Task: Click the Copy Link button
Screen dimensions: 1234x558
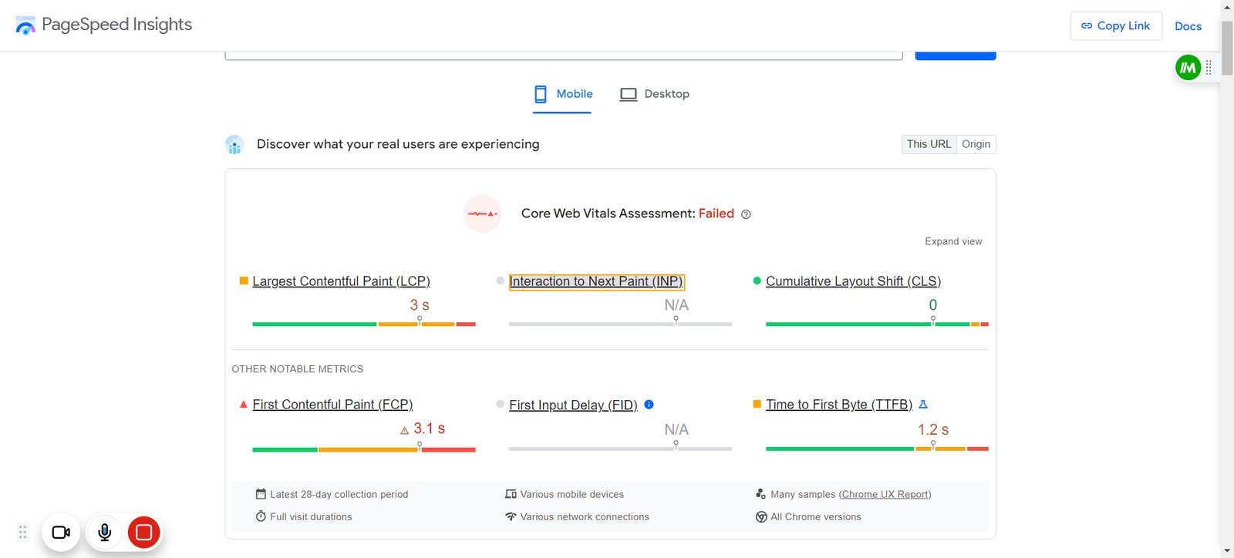Action: [1116, 26]
